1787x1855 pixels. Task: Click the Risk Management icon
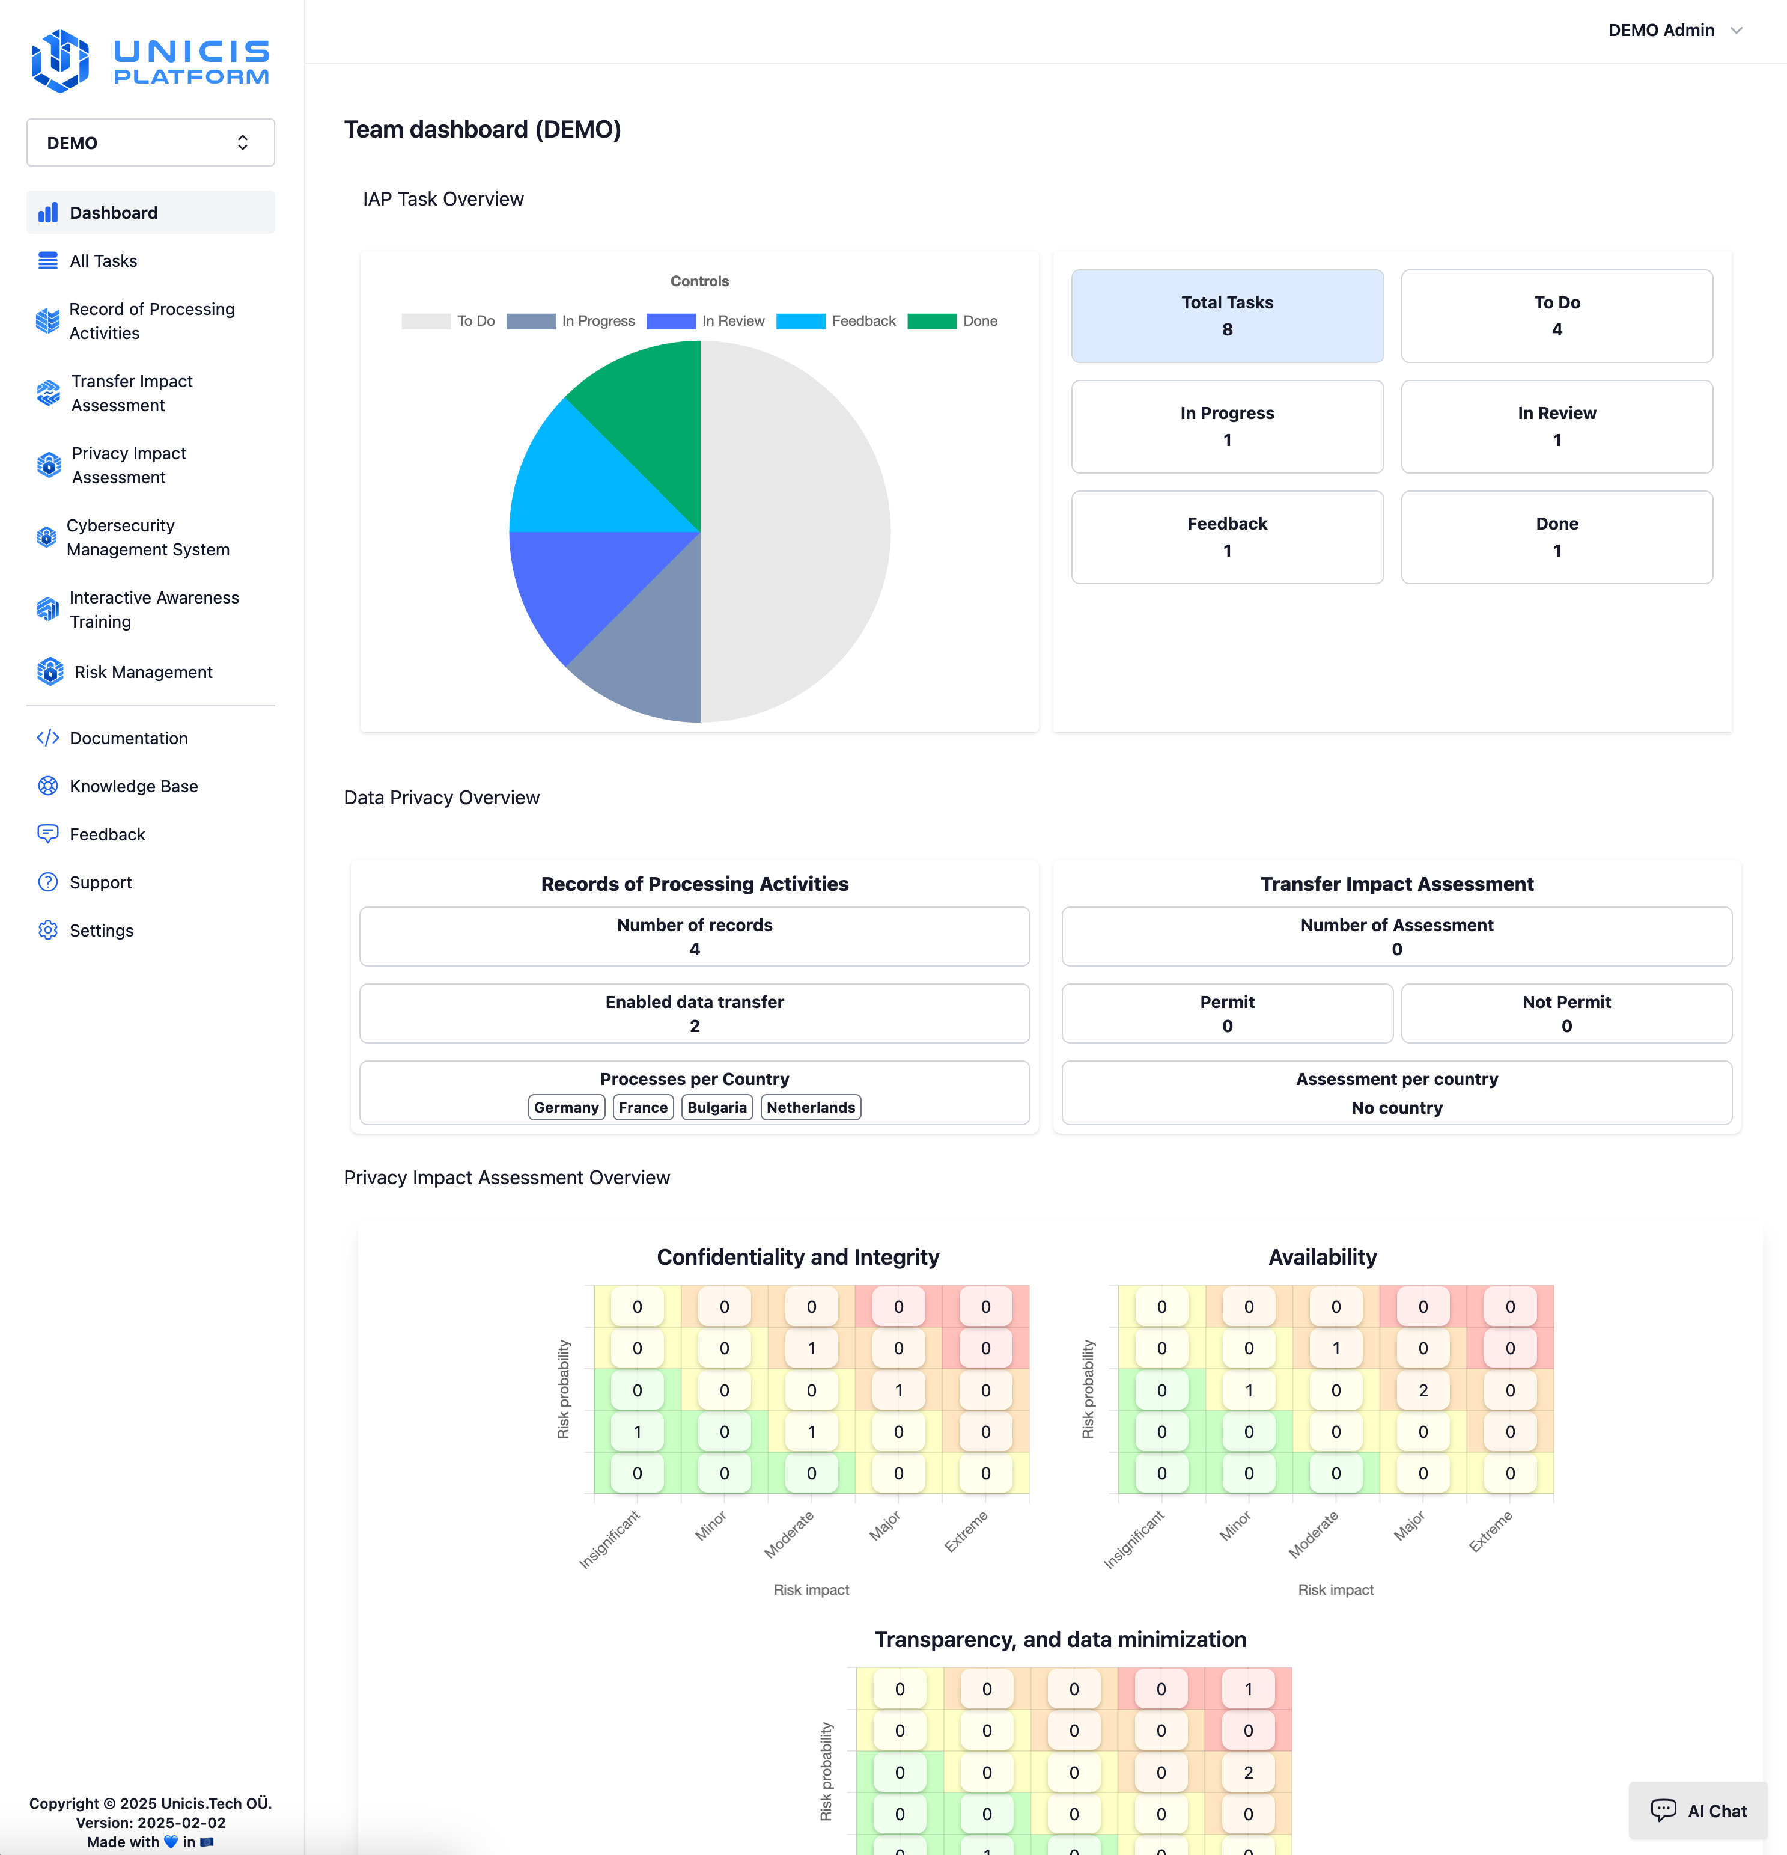point(50,672)
